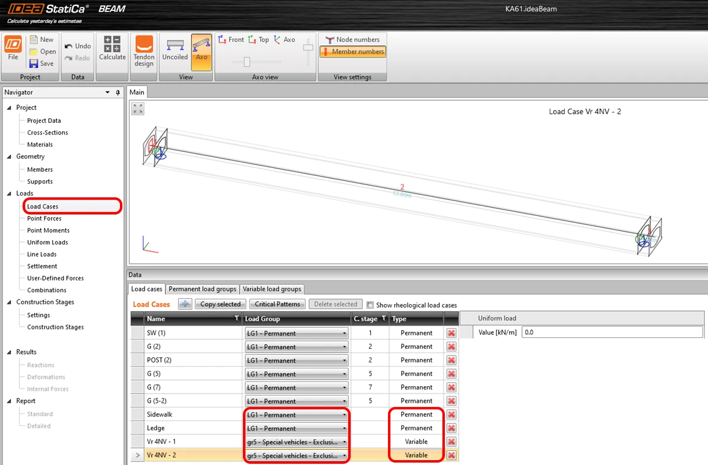Click the blue plus add load case icon
The height and width of the screenshot is (465, 708).
185,304
